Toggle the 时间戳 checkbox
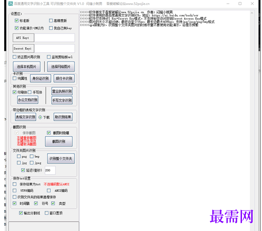Viewport: 262px width, 231px height. pos(14,204)
